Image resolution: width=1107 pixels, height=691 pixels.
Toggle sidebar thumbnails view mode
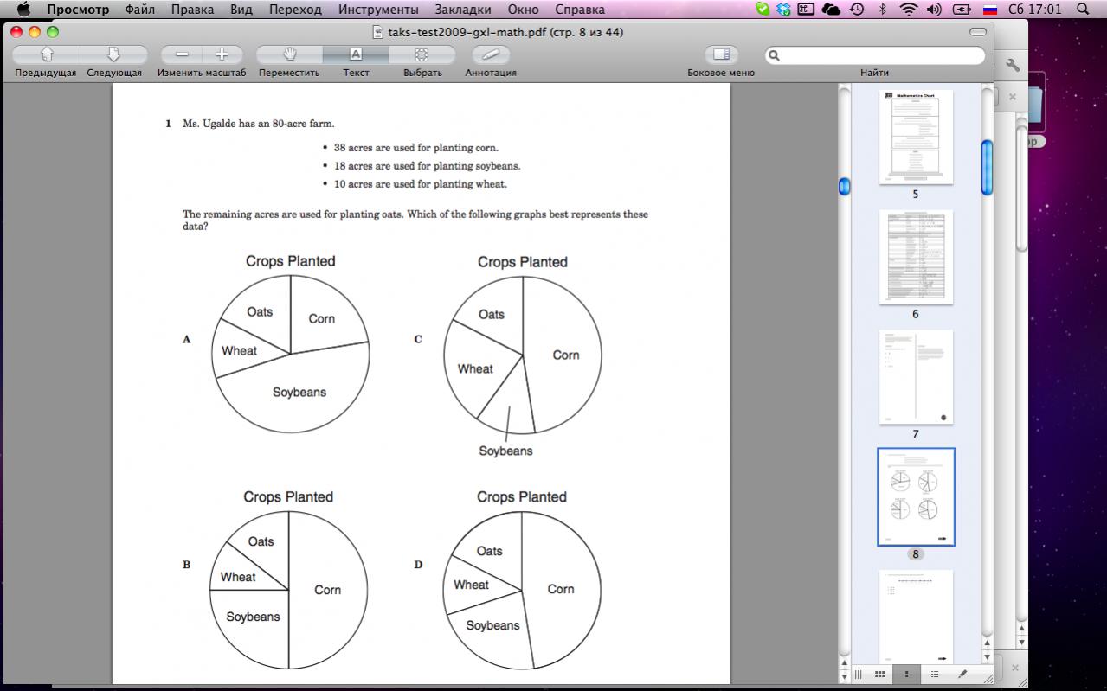coord(906,674)
